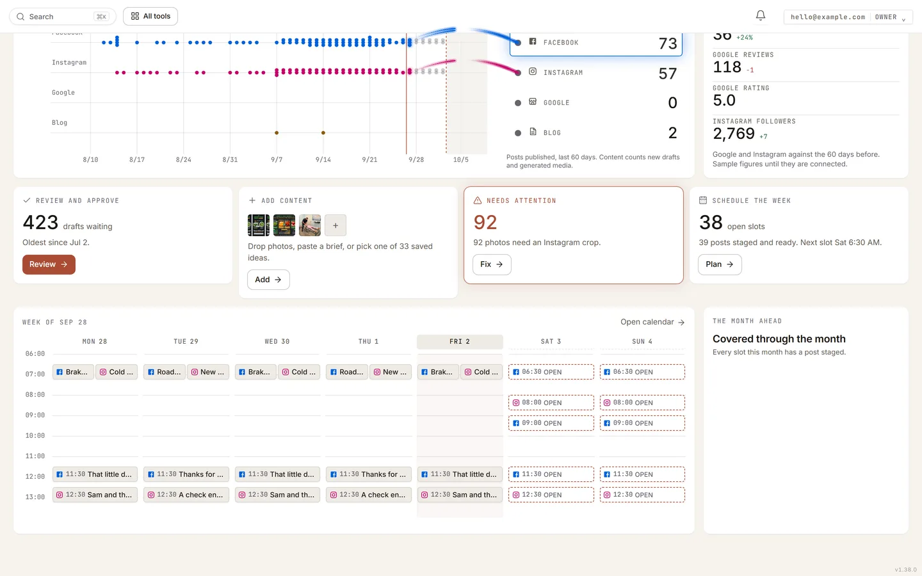The image size is (922, 576).
Task: Click the Blog data point at 9/7
Action: coord(277,132)
